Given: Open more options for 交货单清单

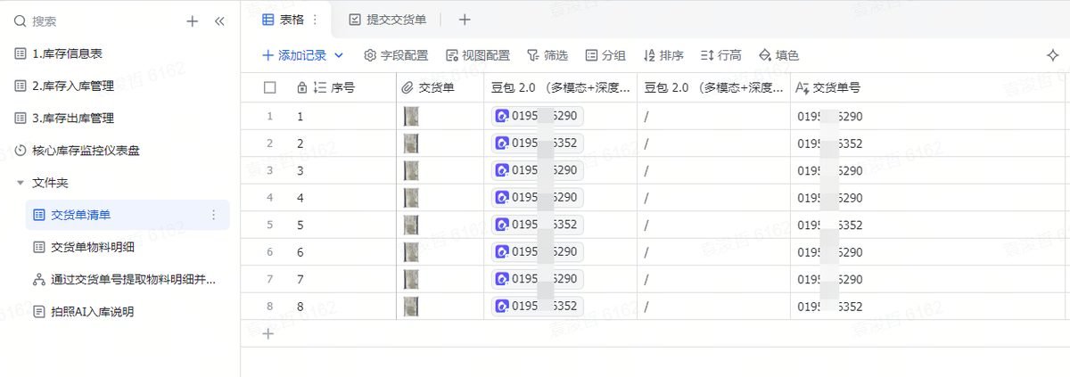Looking at the screenshot, I should coord(213,215).
